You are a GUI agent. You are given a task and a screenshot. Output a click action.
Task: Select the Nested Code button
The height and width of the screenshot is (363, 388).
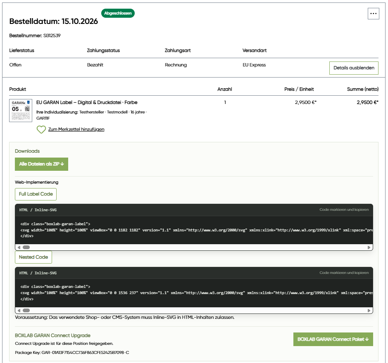pos(33,257)
